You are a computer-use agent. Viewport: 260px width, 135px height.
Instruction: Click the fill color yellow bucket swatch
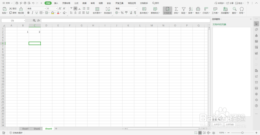click(x=53, y=13)
